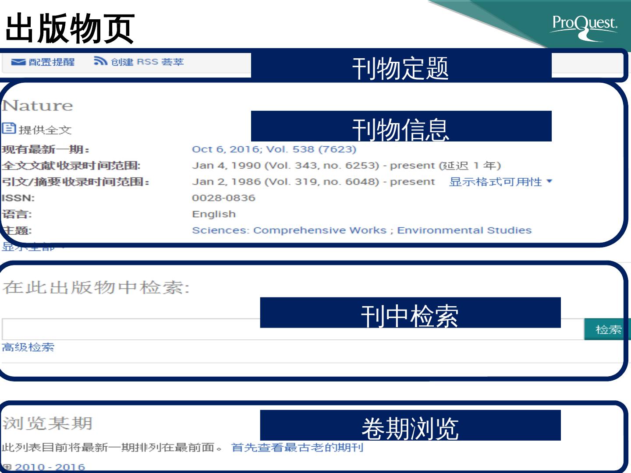Click the envelope alert icon
The image size is (631, 473).
point(18,62)
